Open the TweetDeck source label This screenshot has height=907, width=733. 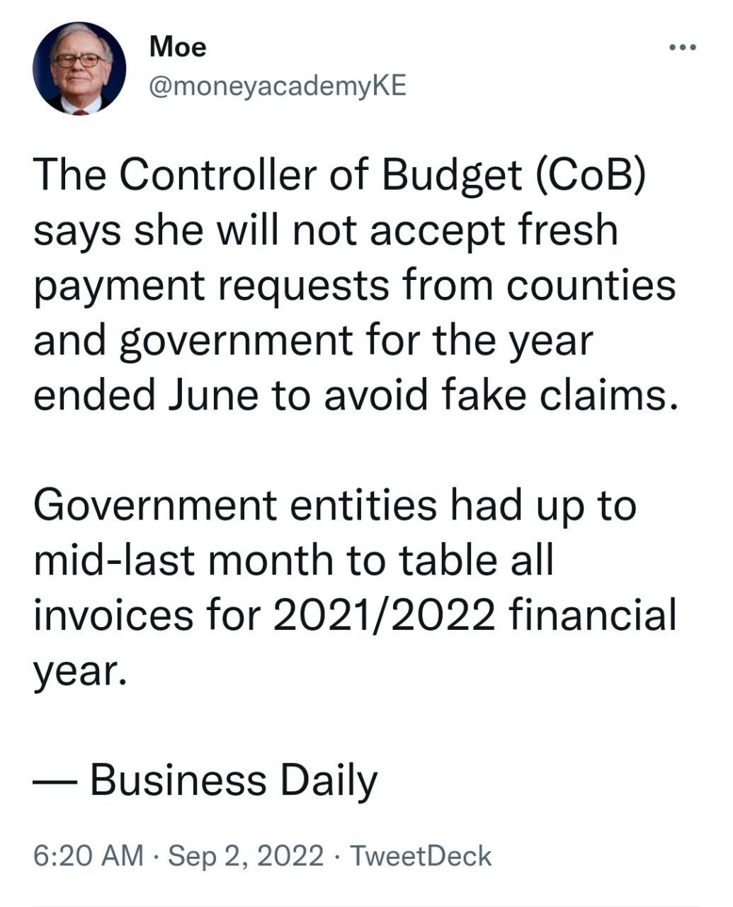click(x=421, y=855)
